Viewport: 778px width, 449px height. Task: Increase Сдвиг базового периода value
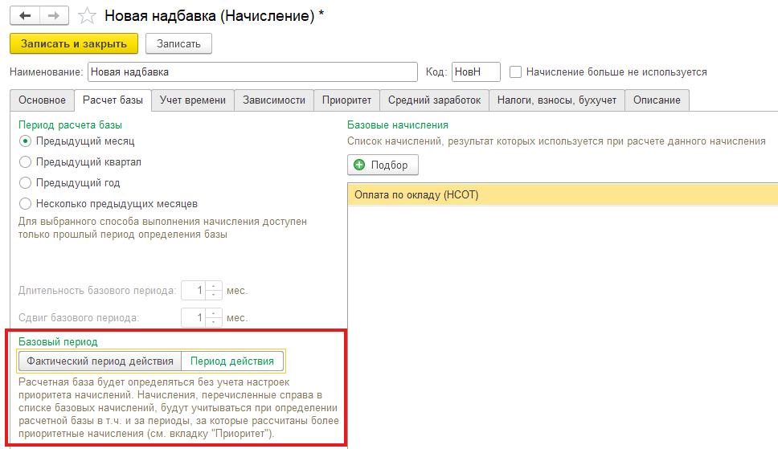click(213, 313)
